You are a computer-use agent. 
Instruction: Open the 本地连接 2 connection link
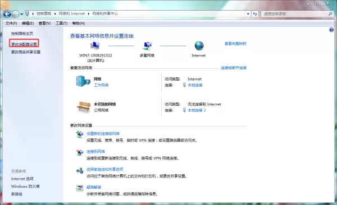pyautogui.click(x=197, y=110)
